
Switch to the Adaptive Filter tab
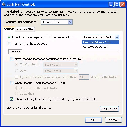(25, 29)
